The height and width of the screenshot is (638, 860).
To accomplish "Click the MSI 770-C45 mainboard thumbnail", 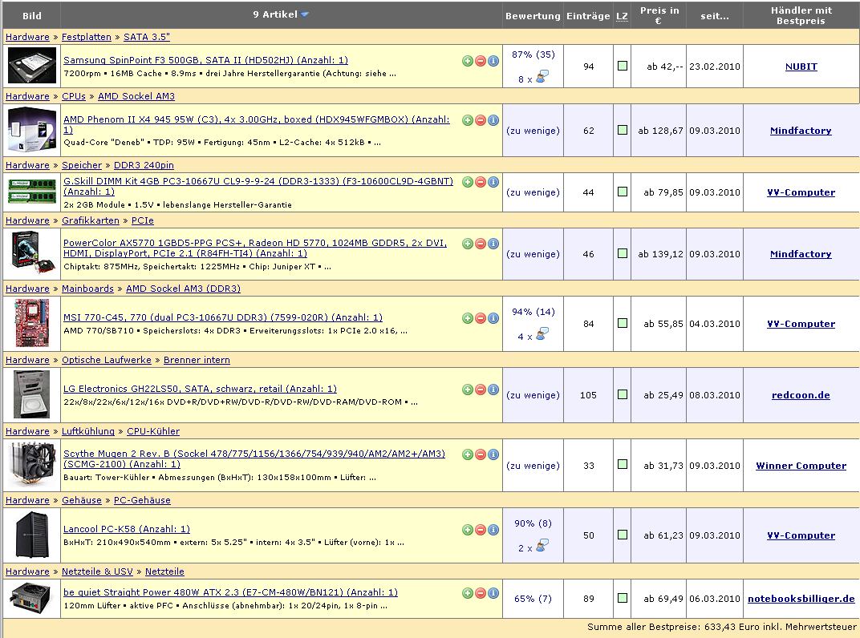I will point(32,323).
